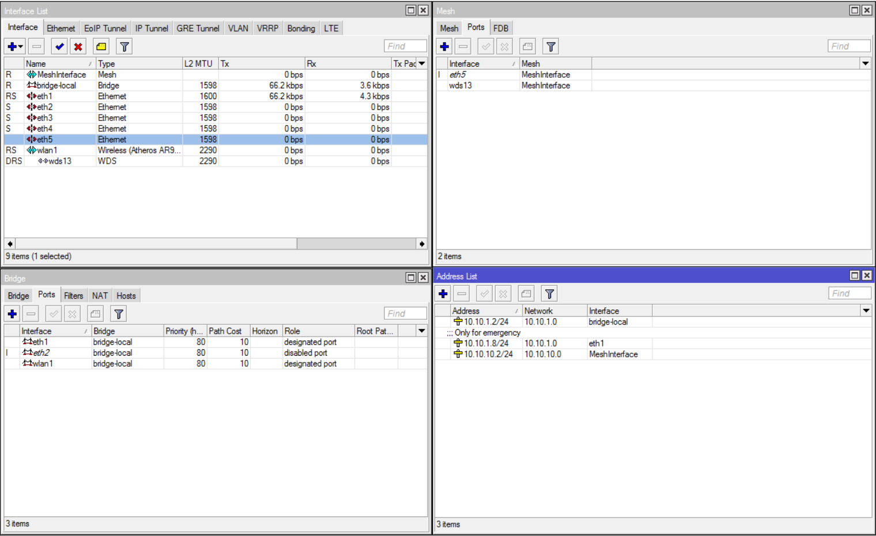Expand the add-interface dropdown arrow beside plus
This screenshot has width=876, height=536.
pos(21,47)
